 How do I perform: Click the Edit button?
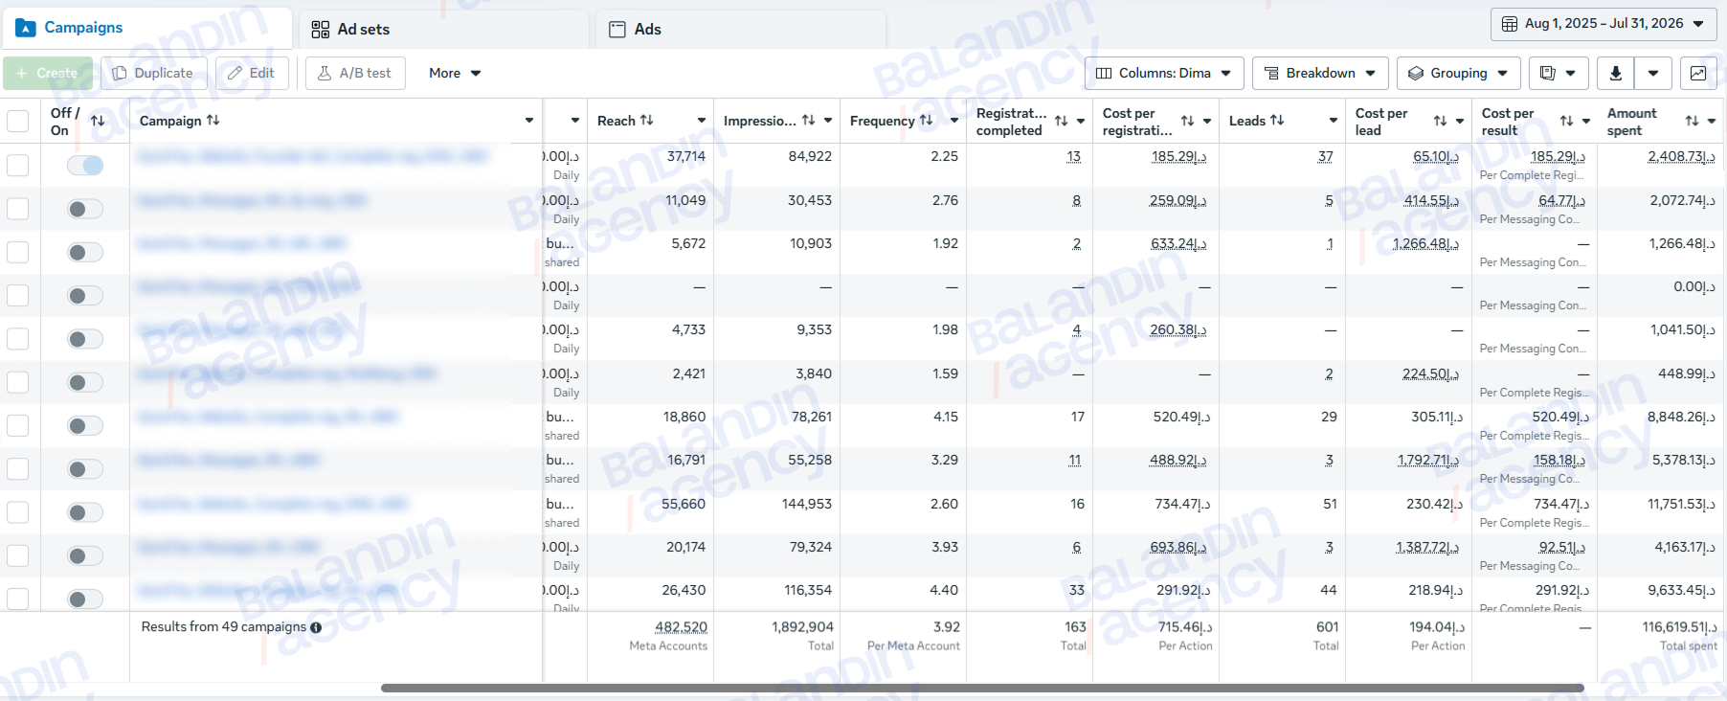click(252, 73)
